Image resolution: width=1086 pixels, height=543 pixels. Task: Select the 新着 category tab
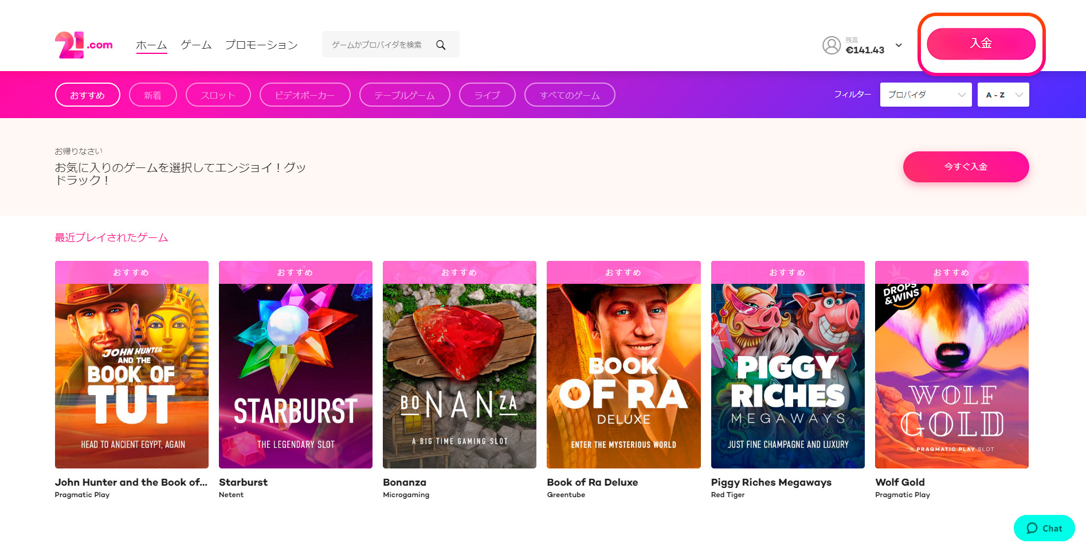point(153,95)
